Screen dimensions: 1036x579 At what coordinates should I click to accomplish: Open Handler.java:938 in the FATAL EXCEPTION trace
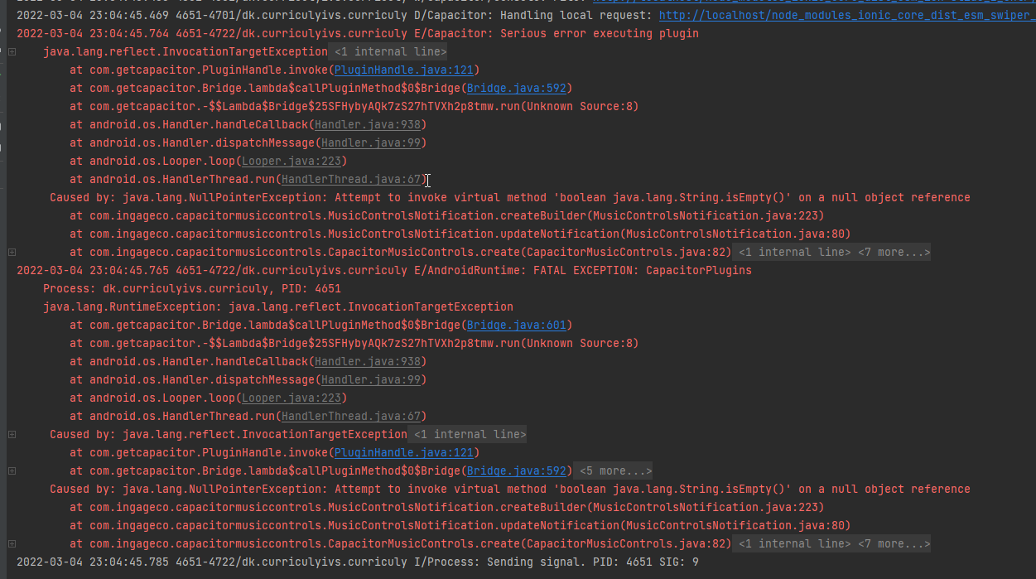point(368,361)
